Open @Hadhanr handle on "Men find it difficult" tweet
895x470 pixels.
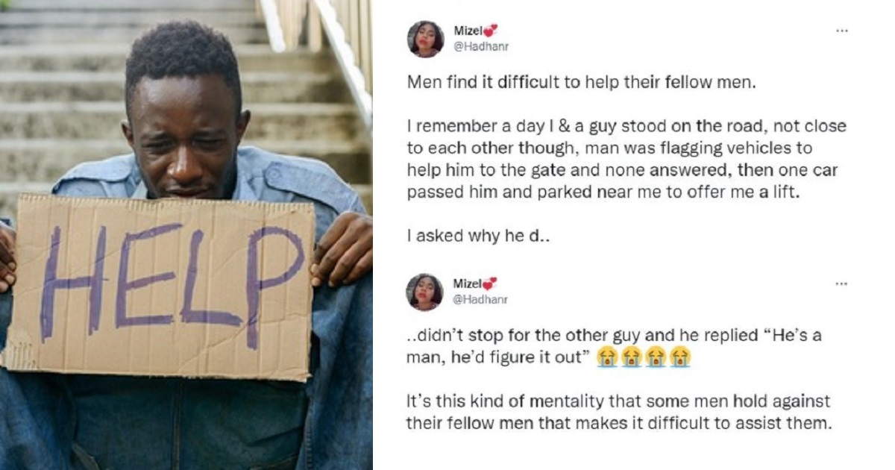(x=481, y=46)
